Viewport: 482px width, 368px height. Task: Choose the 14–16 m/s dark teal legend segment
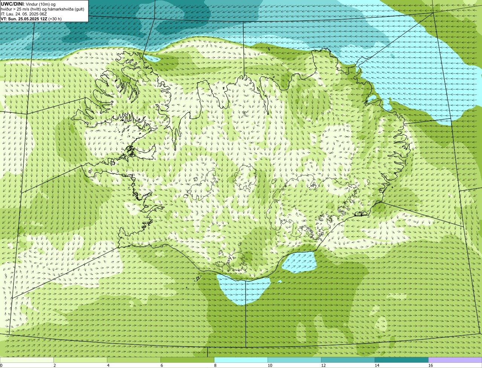[402, 360]
